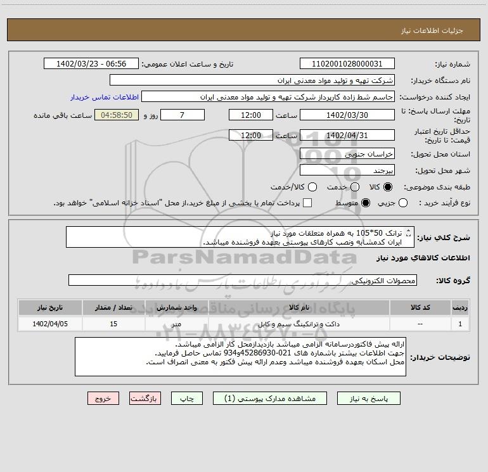Click the row number cell 1
Viewport: 488px width, 472px height.
(460, 324)
